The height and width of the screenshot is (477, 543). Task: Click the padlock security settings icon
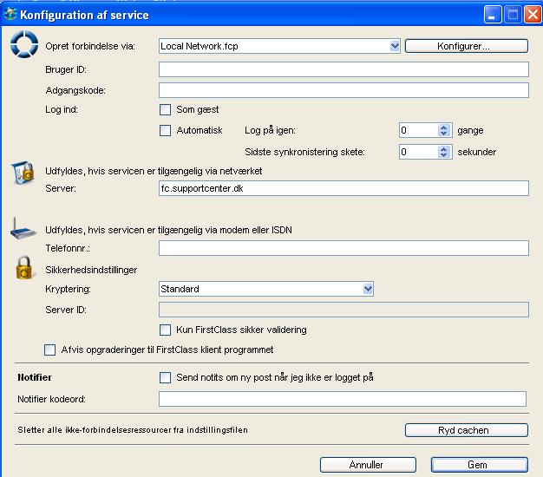point(24,268)
